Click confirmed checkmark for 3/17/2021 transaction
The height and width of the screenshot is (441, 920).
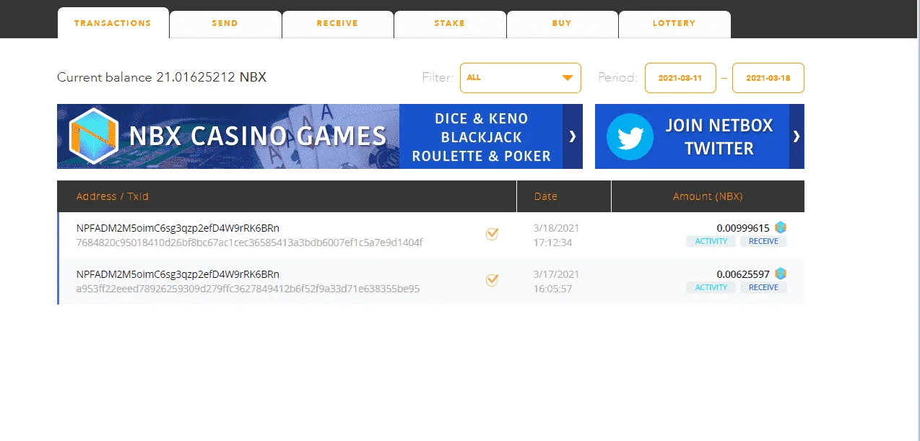click(x=492, y=279)
